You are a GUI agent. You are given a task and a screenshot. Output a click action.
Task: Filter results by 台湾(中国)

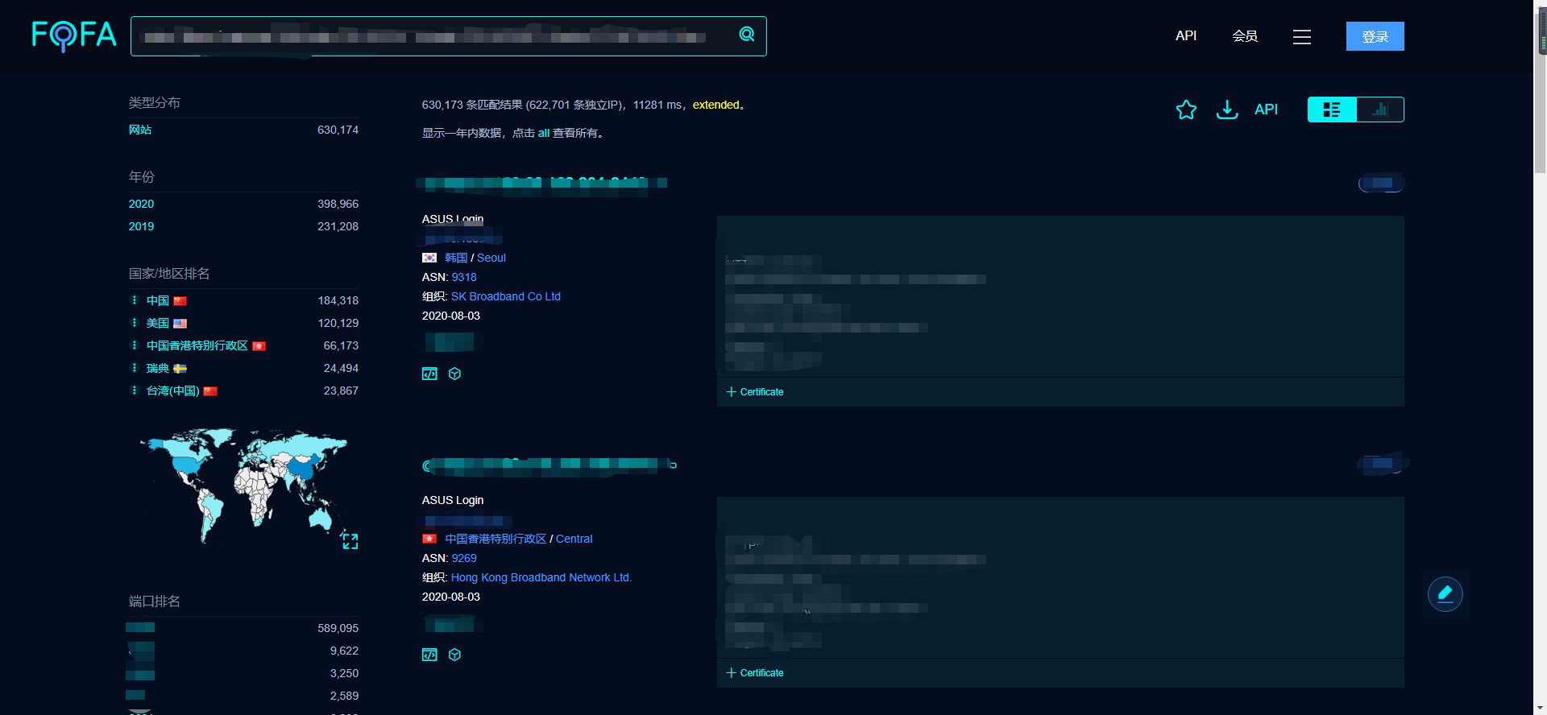[172, 391]
